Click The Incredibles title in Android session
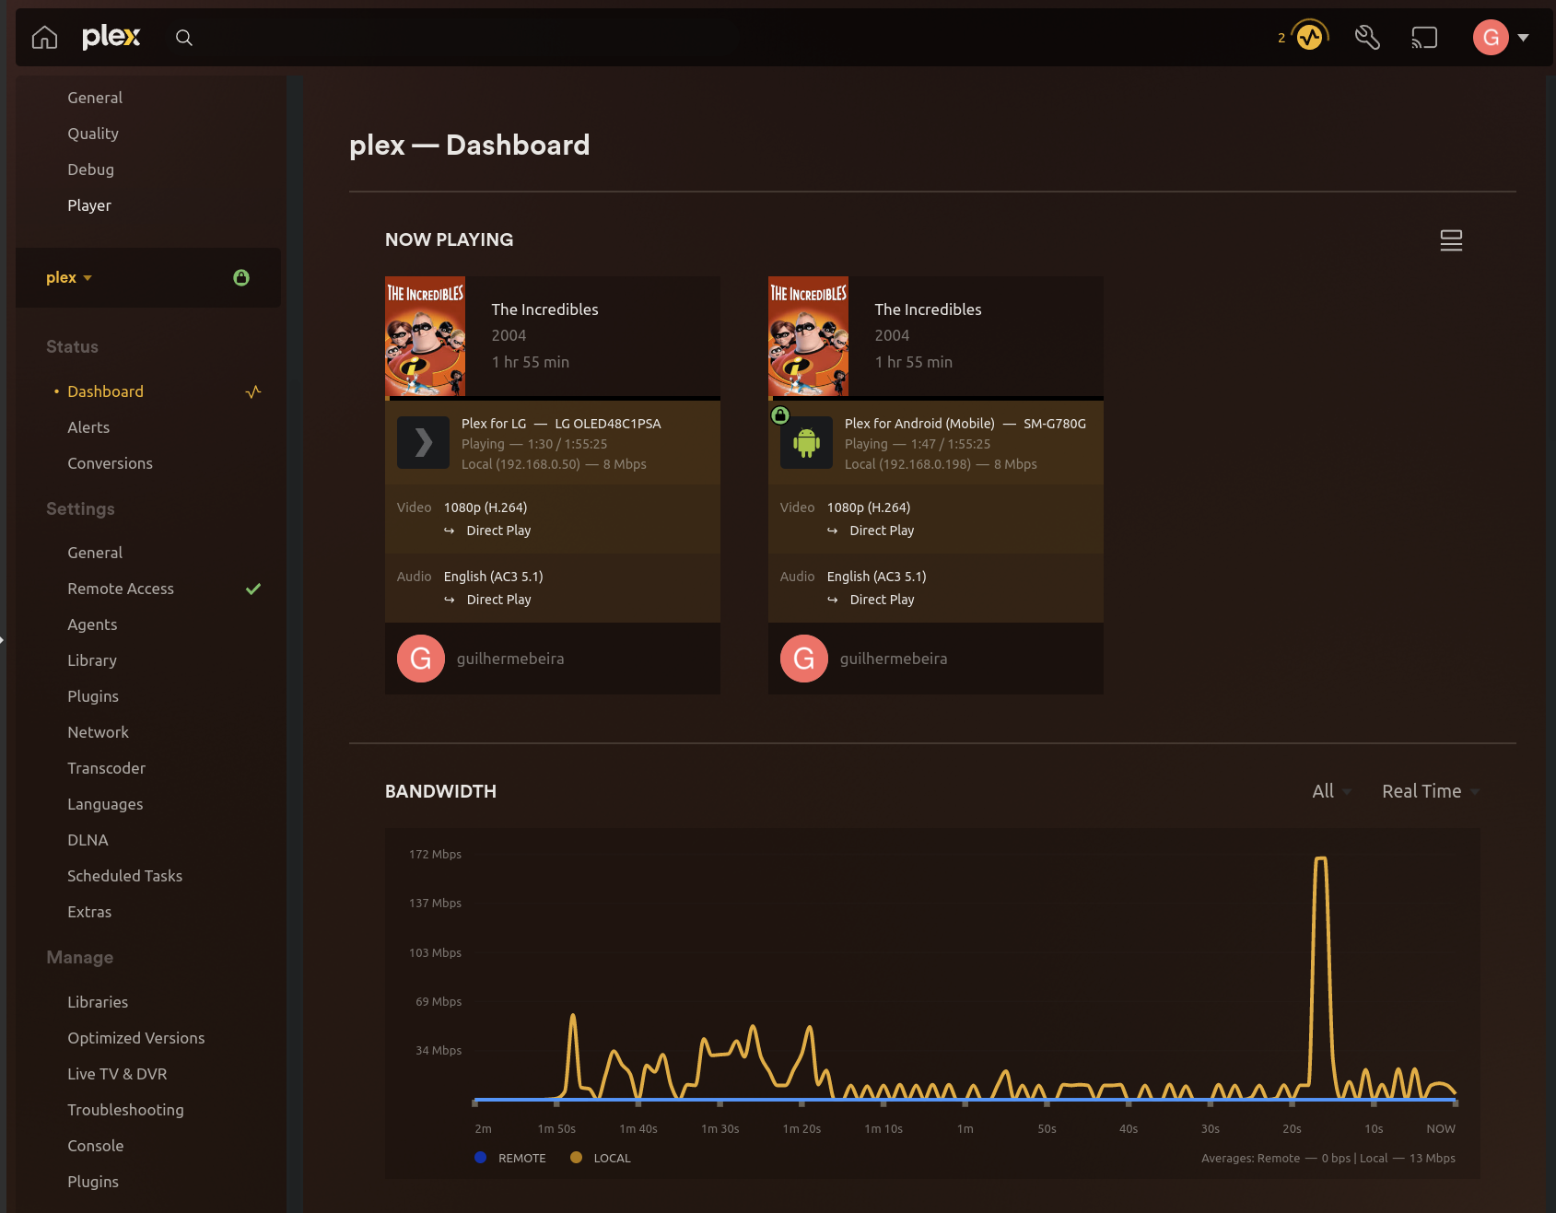 click(x=928, y=309)
